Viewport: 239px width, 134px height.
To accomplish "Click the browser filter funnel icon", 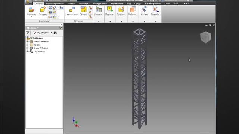I will coord(28,33).
